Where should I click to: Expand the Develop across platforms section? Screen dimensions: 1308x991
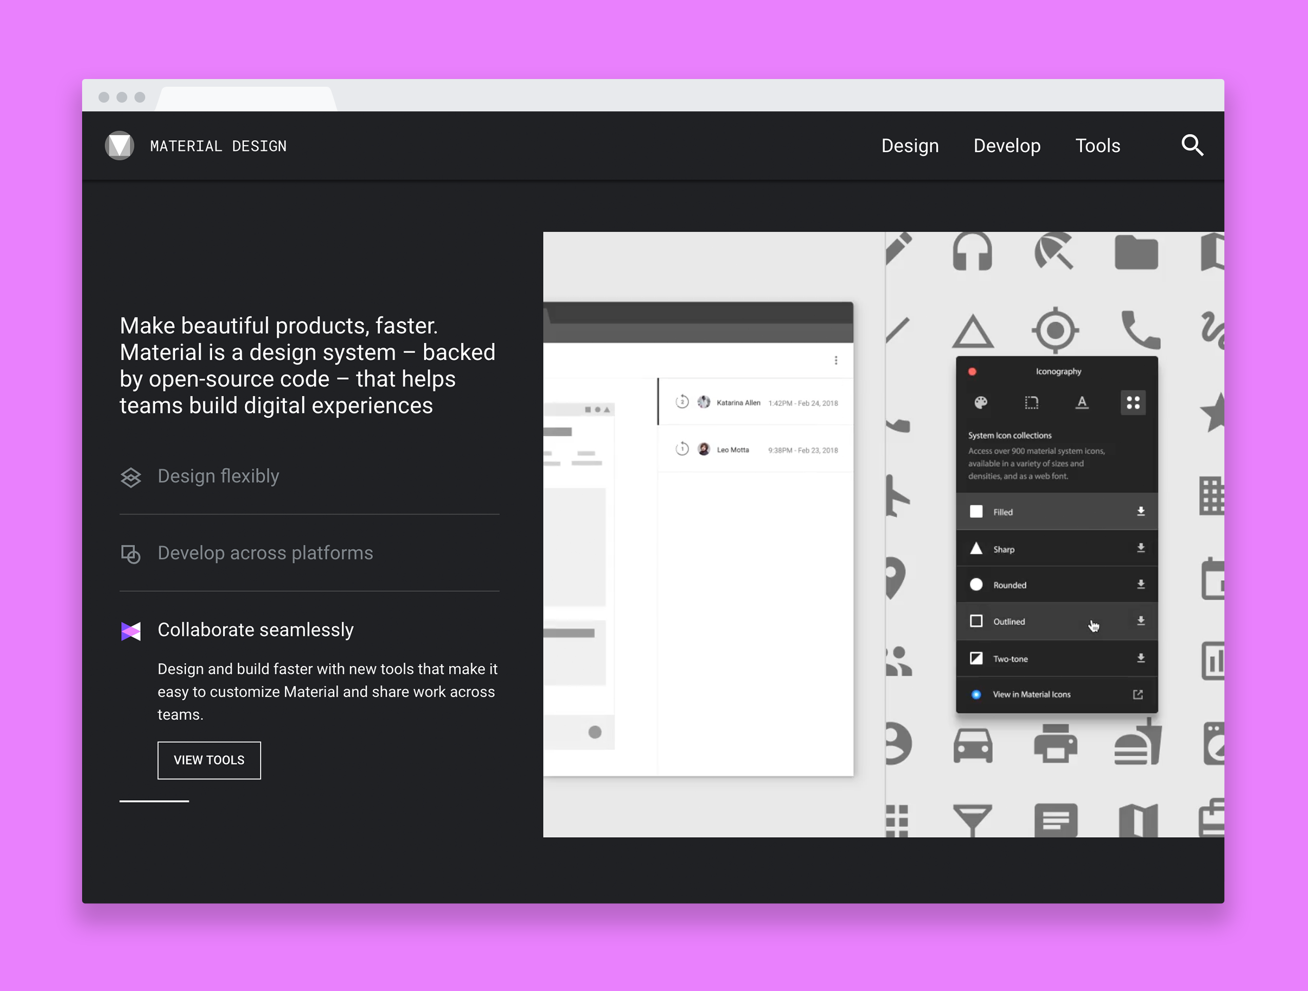point(265,552)
